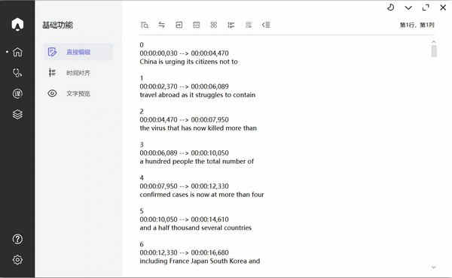Viewport: 452px width, 278px height.
Task: Click line 'a hundred people the total number of'
Action: tap(197, 162)
